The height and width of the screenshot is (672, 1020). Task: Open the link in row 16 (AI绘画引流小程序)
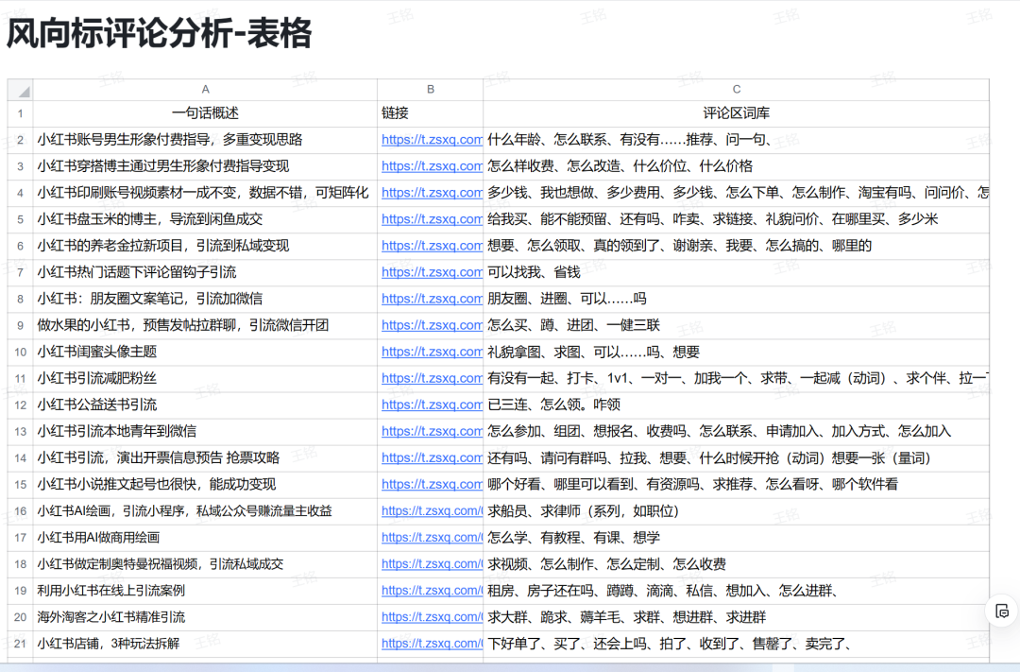tap(432, 511)
